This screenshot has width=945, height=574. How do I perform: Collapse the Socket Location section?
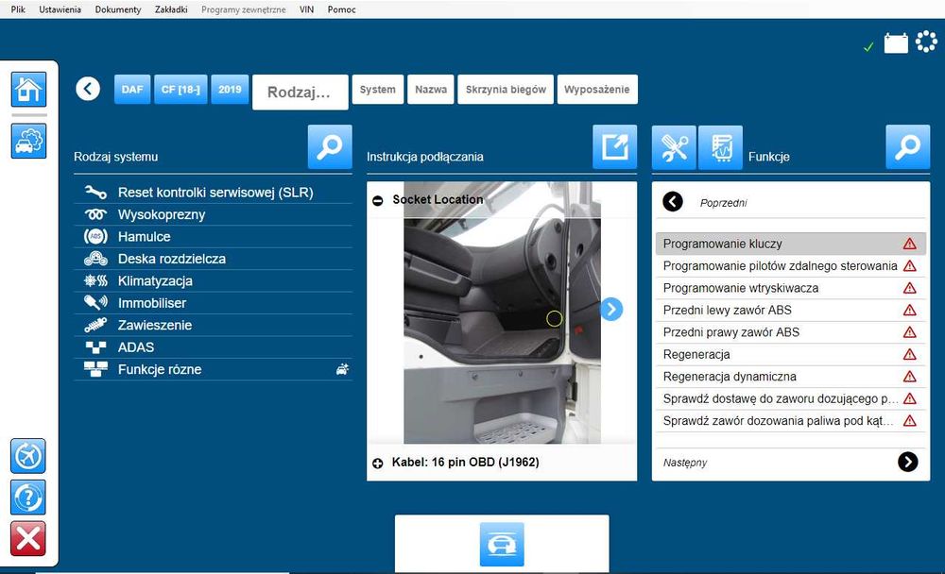378,200
